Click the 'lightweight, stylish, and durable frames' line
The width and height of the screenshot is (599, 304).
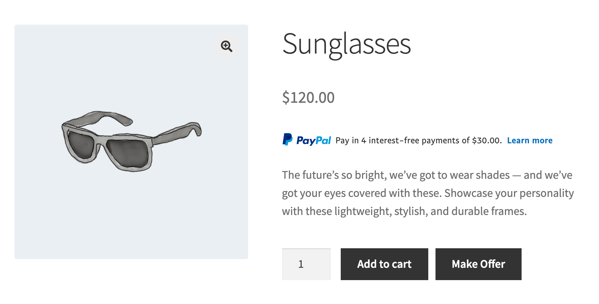(x=404, y=211)
